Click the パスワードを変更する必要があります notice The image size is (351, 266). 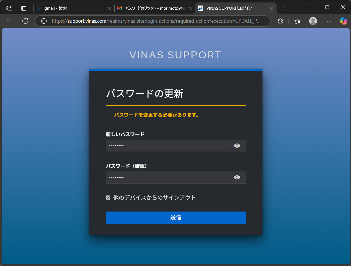click(157, 115)
